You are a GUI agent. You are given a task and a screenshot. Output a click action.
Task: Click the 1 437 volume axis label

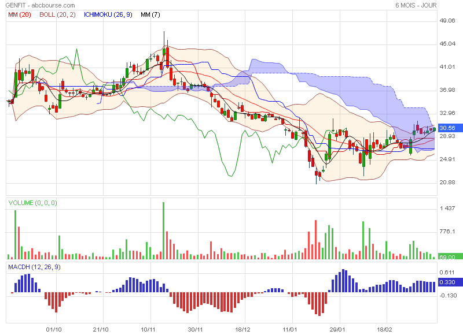click(x=447, y=209)
